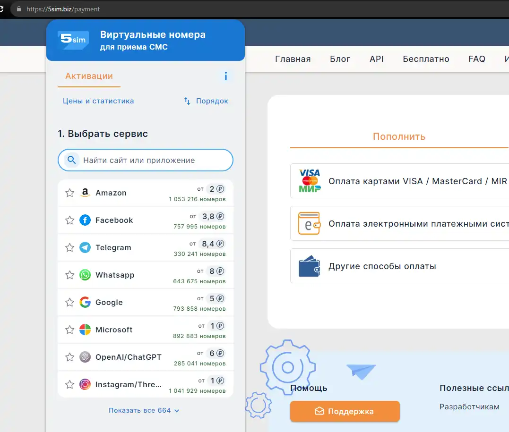
Task: Favorite Instagram/Threads with its star
Action: pyautogui.click(x=70, y=385)
